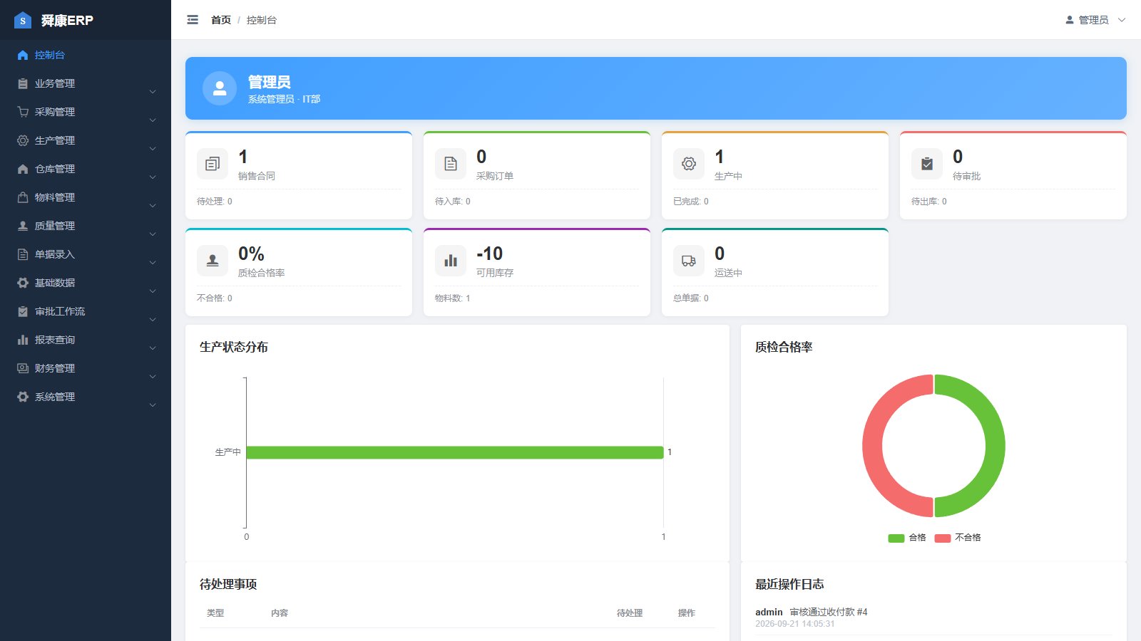The image size is (1141, 641).
Task: Open the 控制台 menu item
Action: pos(86,55)
